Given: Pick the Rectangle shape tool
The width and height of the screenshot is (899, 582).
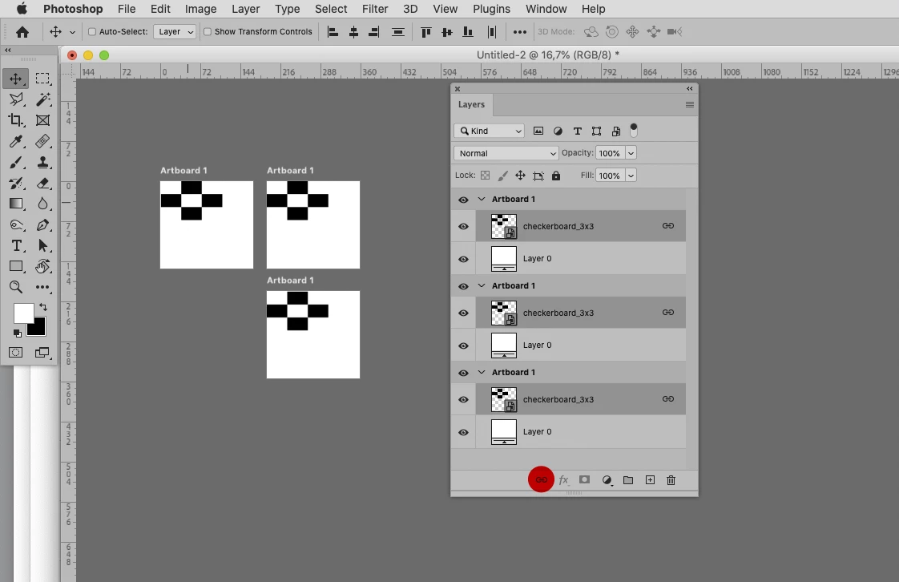Looking at the screenshot, I should click(x=16, y=266).
